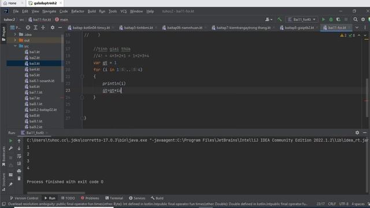This screenshot has height=208, width=370.
Task: Build project with the hammer icon
Action: click(279, 19)
